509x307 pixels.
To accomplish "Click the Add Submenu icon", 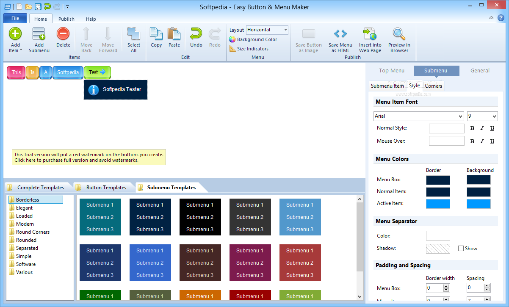I will click(x=39, y=34).
